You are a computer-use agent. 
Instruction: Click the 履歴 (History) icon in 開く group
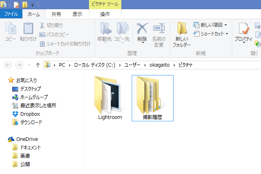(258, 44)
